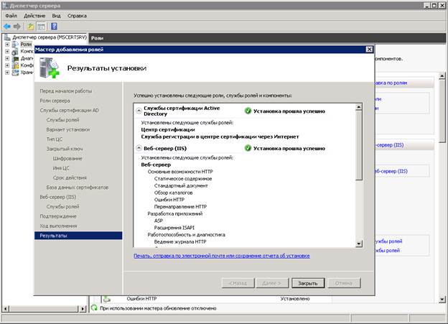
Task: Click the Перед началом работы step
Action: (x=66, y=91)
